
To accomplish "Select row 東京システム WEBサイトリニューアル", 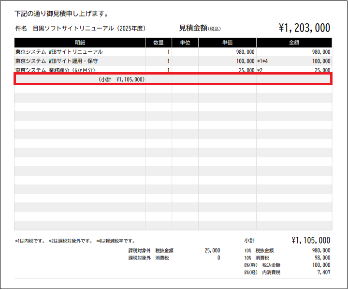I will [173, 52].
